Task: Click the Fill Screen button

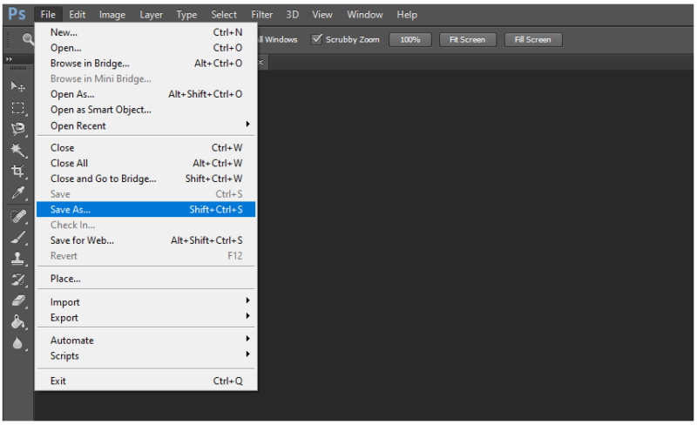Action: 532,39
